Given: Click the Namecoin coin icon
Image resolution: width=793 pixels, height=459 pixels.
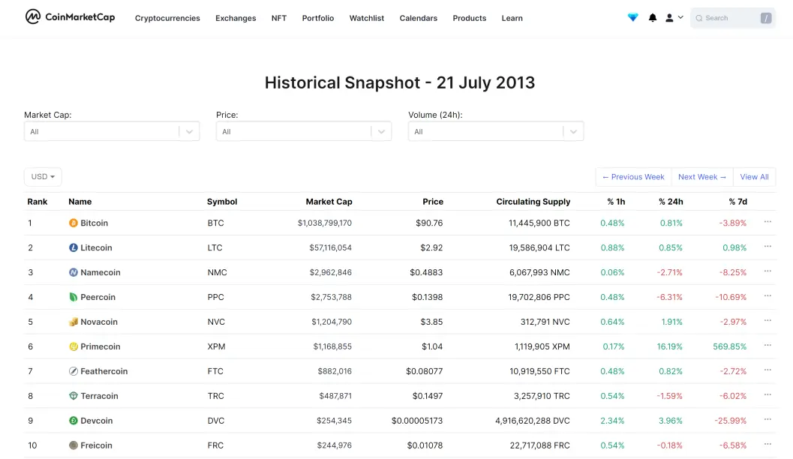Looking at the screenshot, I should tap(74, 272).
